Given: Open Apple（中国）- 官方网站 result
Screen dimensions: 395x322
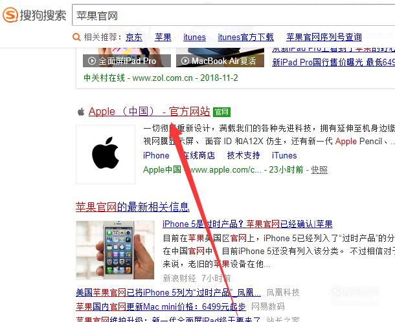Looking at the screenshot, I should [x=149, y=111].
